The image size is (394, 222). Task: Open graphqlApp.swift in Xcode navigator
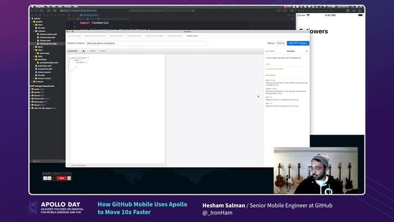44,66
